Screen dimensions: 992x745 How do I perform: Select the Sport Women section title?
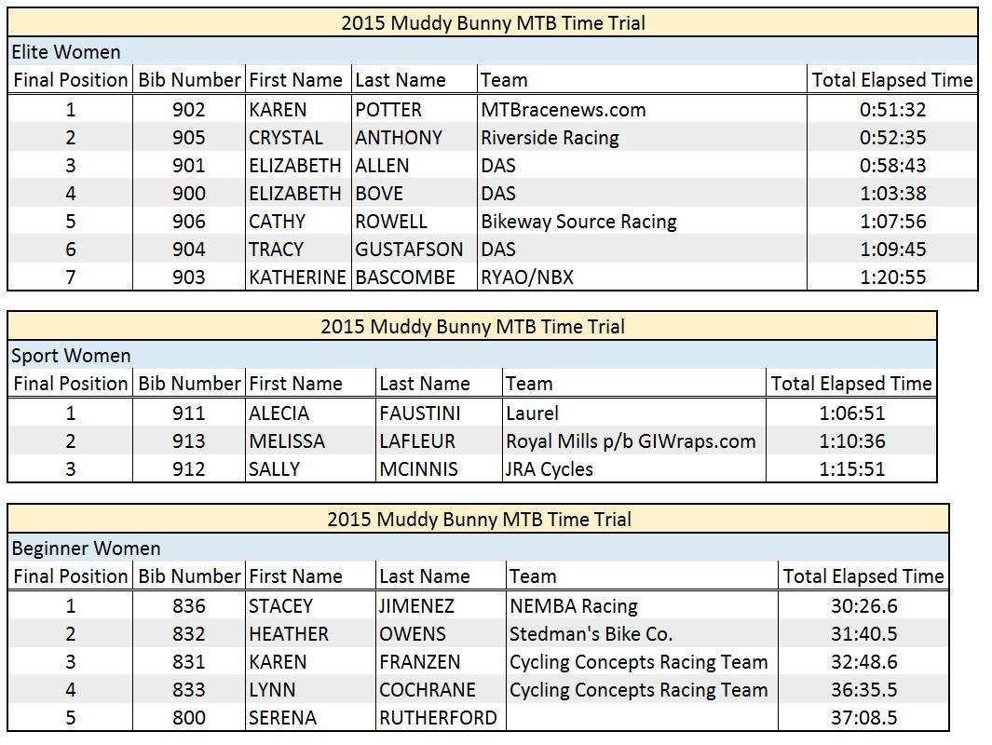tap(71, 356)
